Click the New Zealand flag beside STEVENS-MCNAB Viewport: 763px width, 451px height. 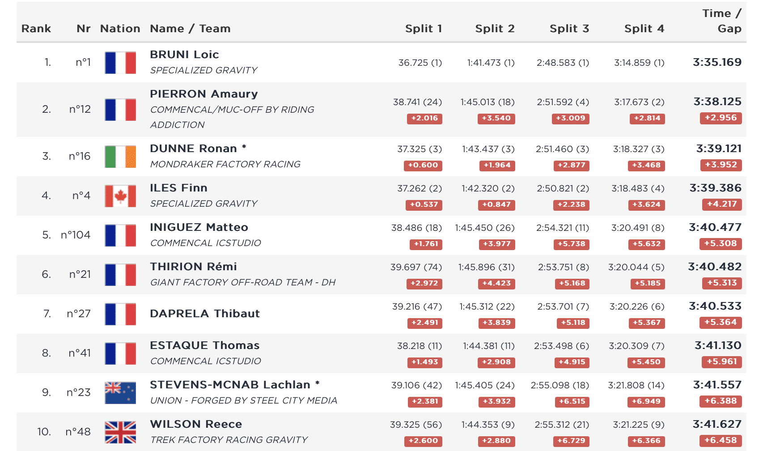[x=120, y=393]
